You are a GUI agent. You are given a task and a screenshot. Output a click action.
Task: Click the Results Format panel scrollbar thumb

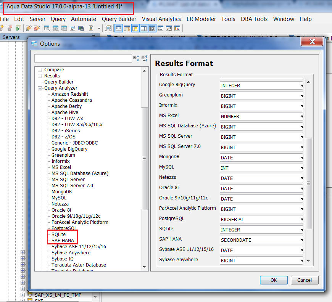point(308,183)
